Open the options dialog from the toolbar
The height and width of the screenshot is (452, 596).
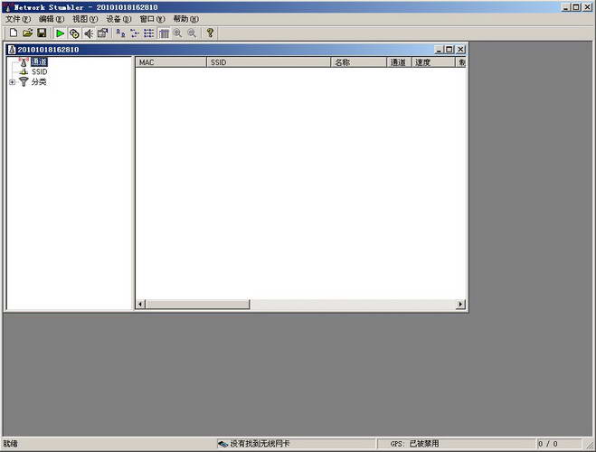[x=102, y=33]
